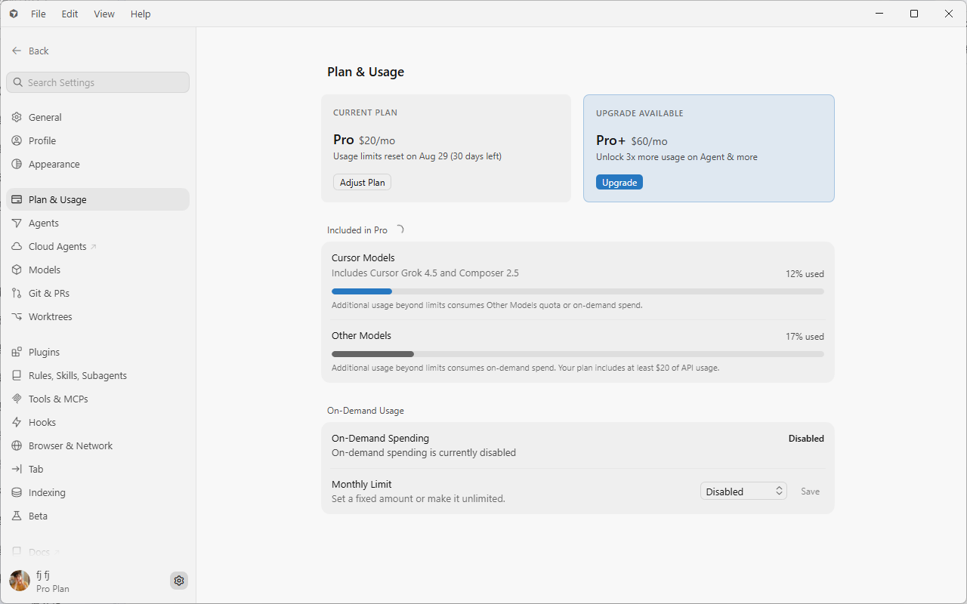Open Git & PRs branch icon
Screen dimensions: 967x604
[x=17, y=293]
